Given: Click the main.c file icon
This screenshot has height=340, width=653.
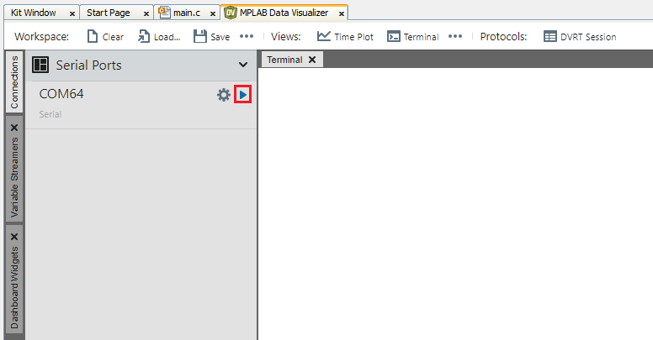Looking at the screenshot, I should click(x=164, y=13).
